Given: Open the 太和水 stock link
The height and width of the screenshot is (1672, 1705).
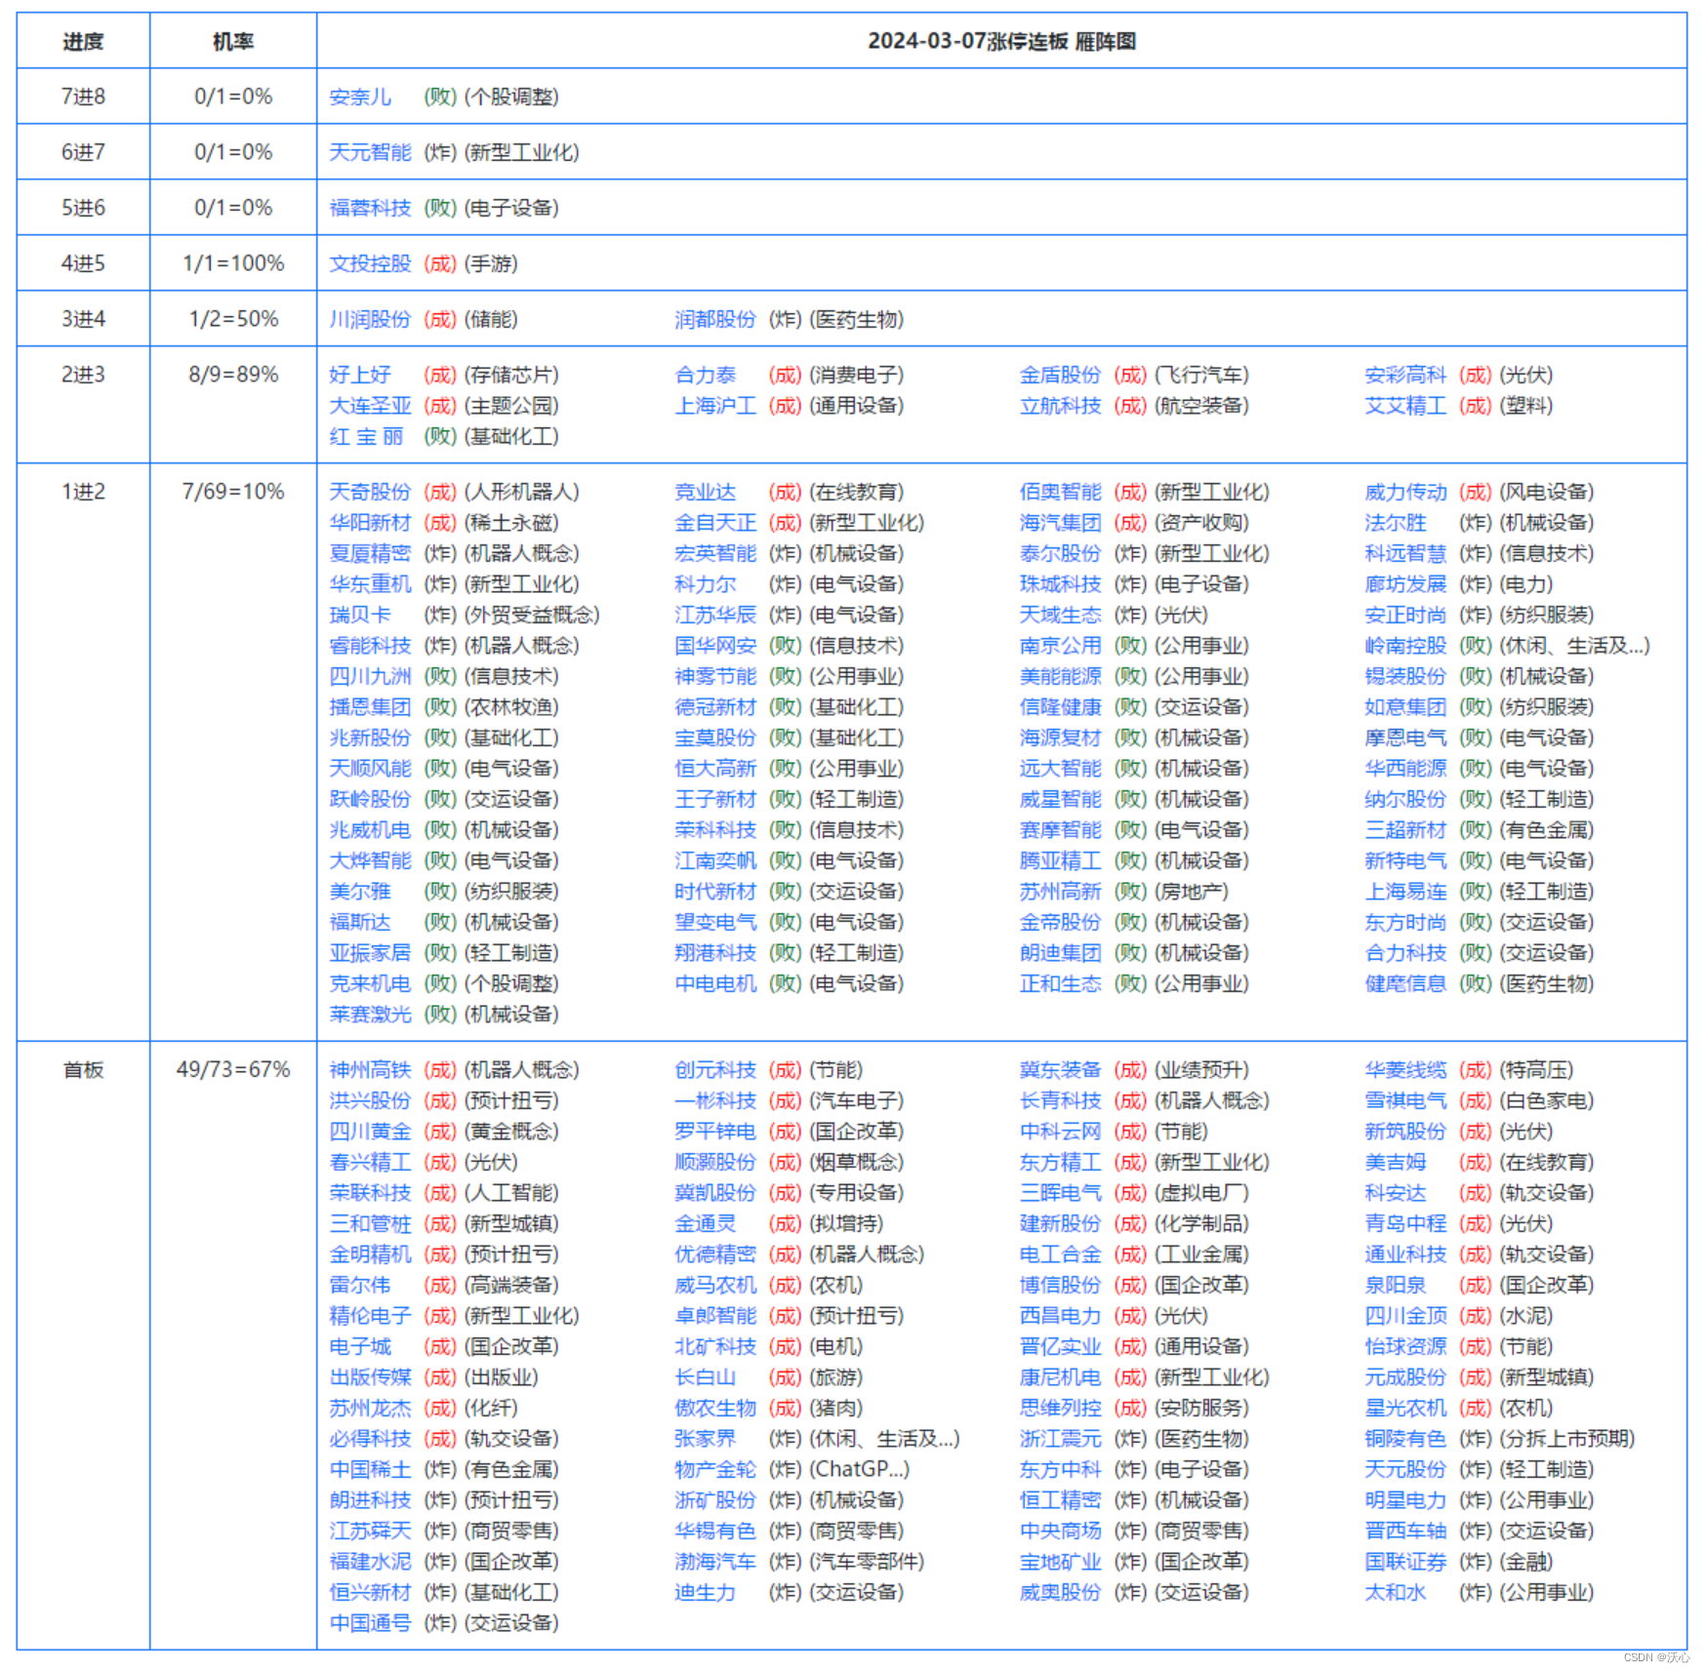Looking at the screenshot, I should (x=1396, y=1592).
